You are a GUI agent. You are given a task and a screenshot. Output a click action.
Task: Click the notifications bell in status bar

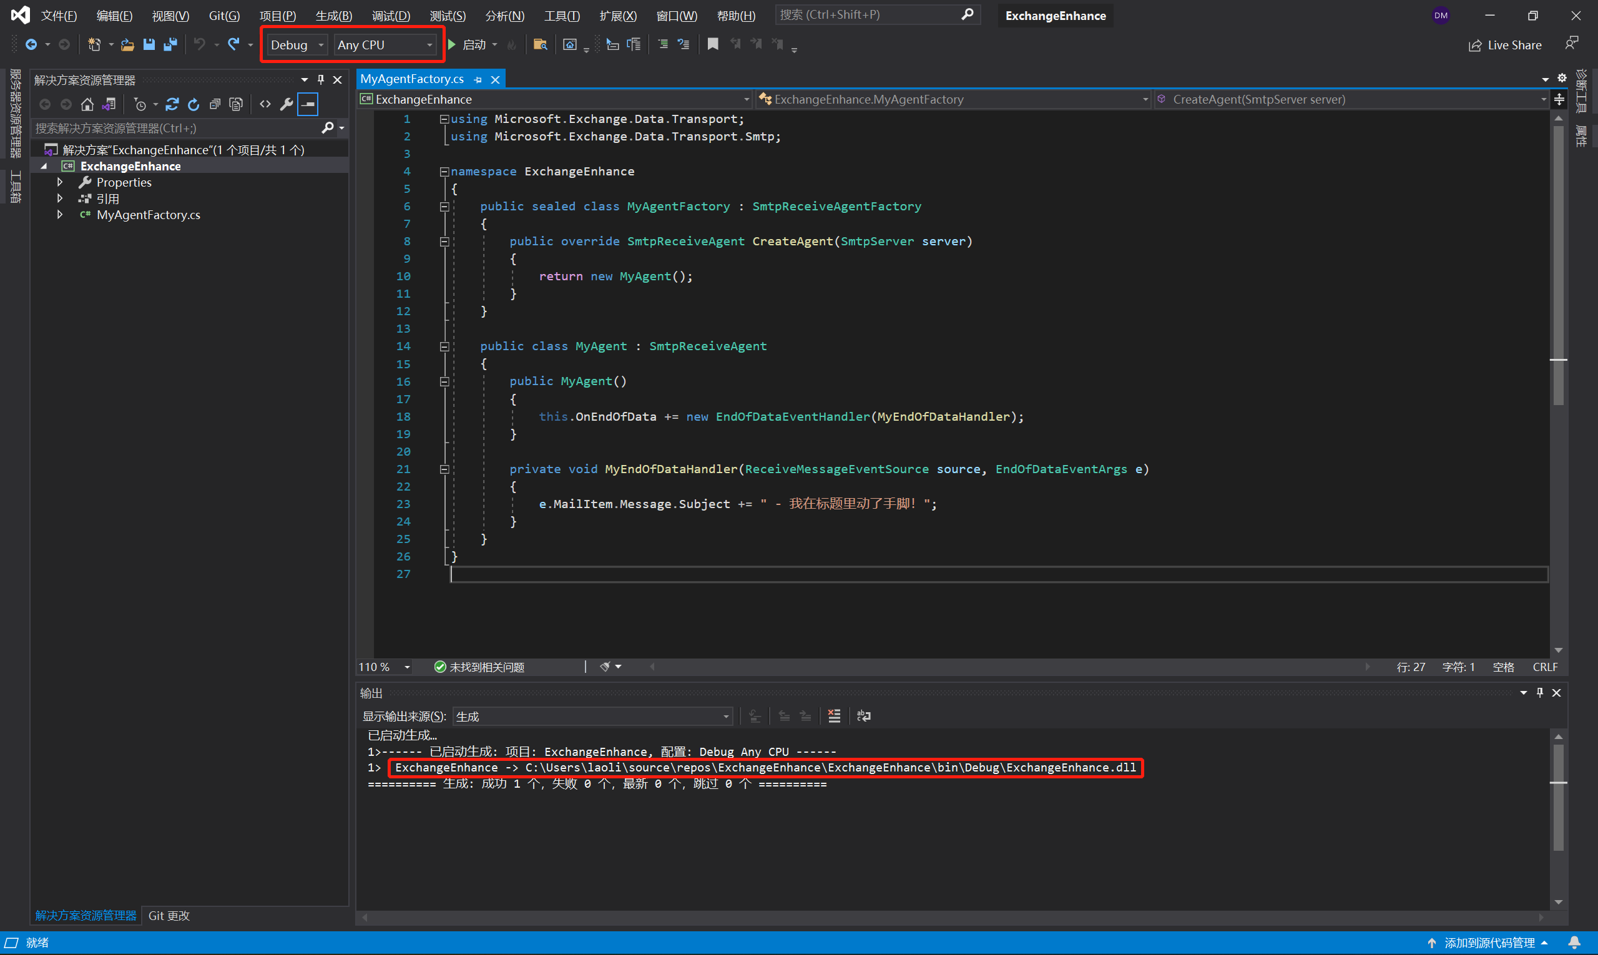[x=1574, y=943]
